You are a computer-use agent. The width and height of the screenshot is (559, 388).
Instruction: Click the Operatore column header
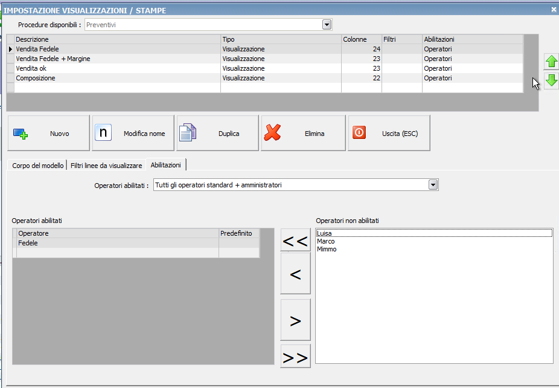118,233
